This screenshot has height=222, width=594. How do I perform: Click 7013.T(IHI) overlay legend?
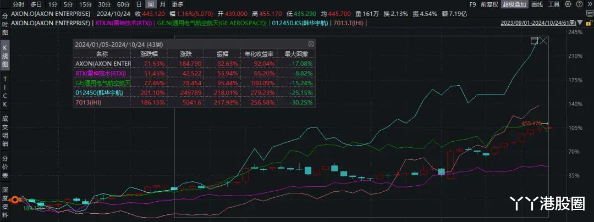349,23
